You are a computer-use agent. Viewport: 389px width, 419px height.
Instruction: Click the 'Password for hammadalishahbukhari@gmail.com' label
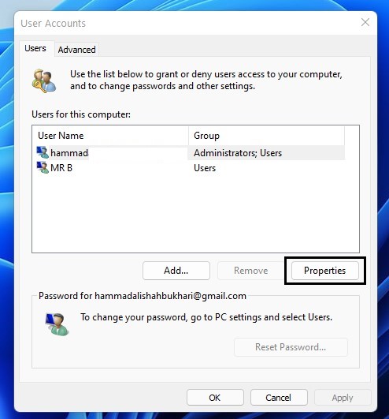tap(143, 296)
